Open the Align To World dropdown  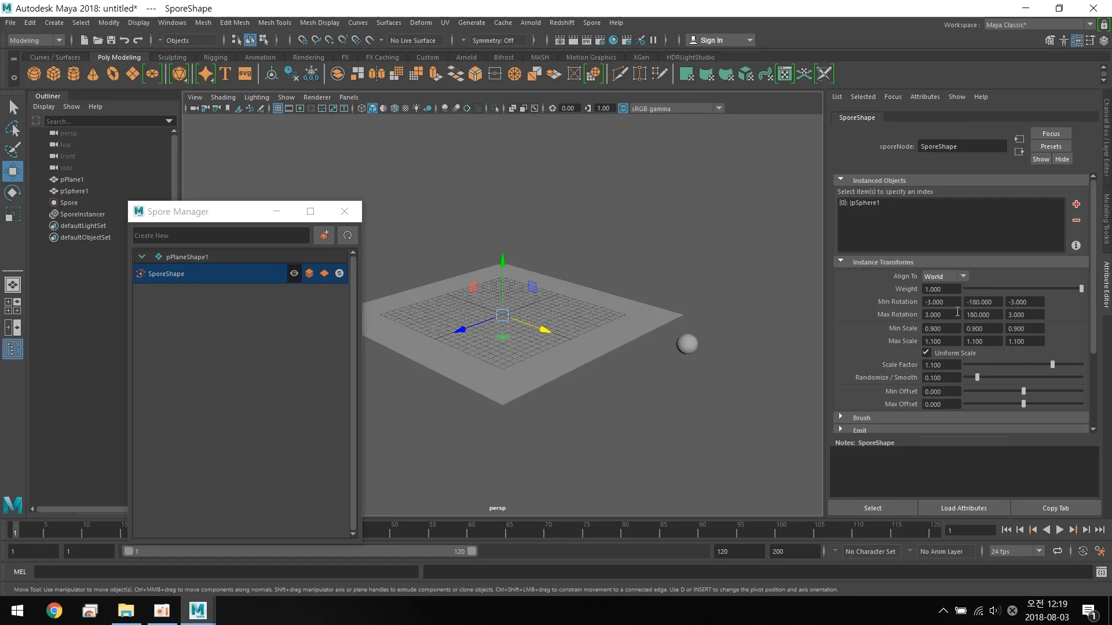[x=945, y=276]
